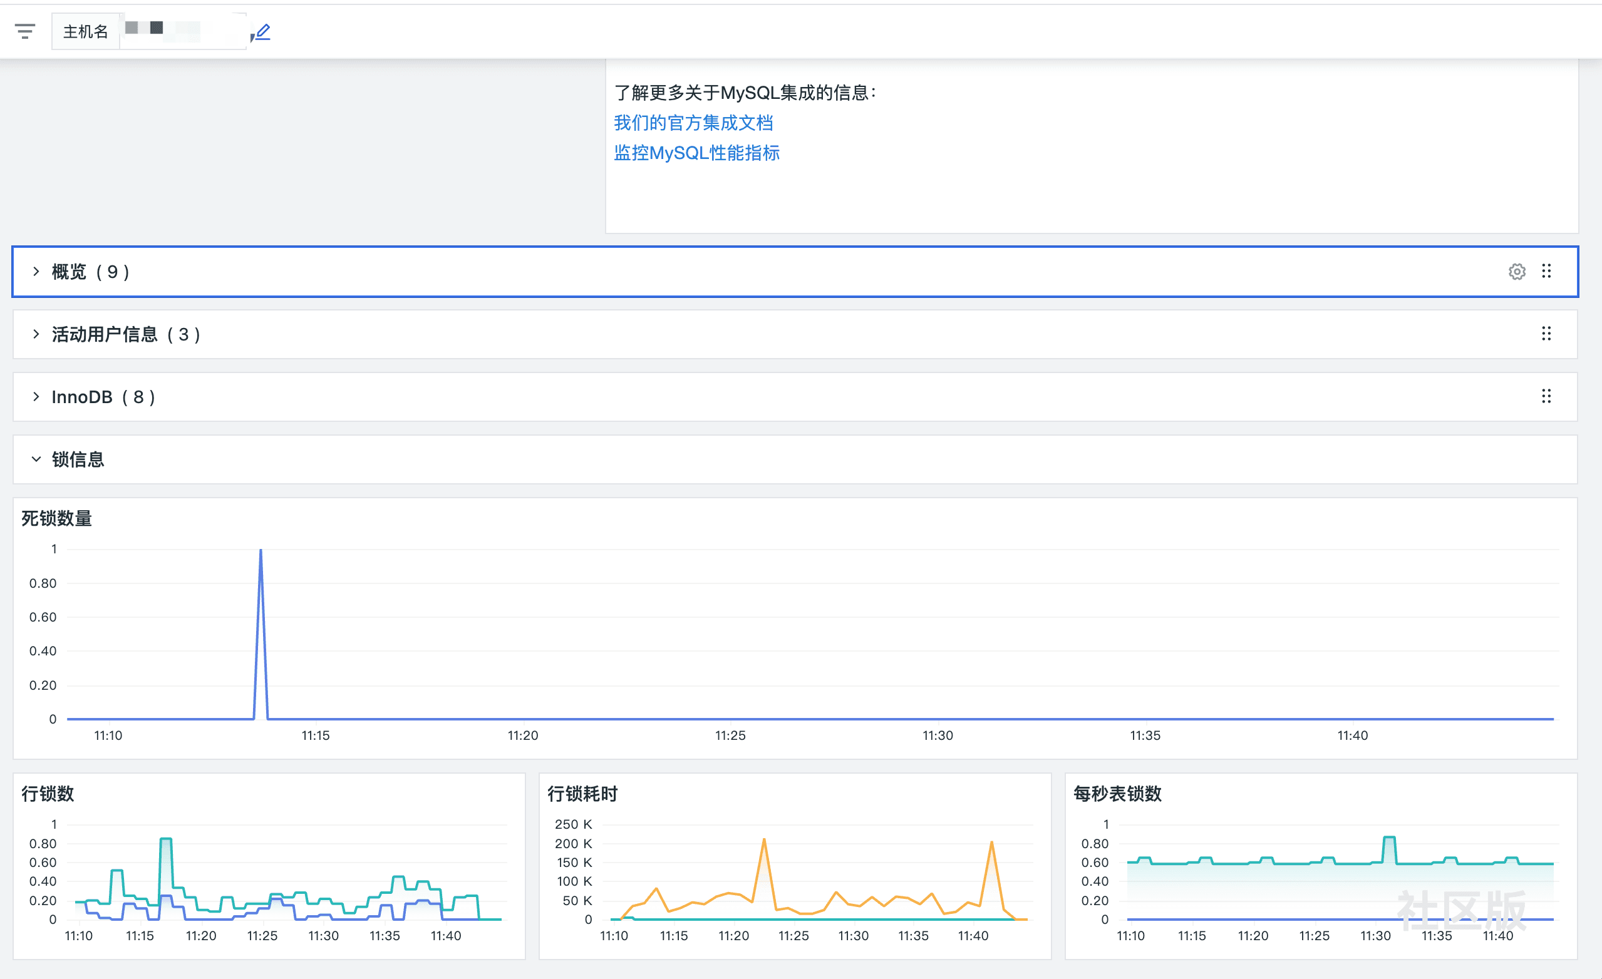
Task: Open 监控MySQL性能指标 link
Action: coord(696,153)
